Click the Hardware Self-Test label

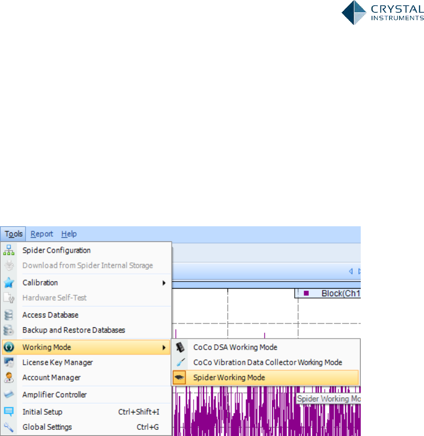54,298
